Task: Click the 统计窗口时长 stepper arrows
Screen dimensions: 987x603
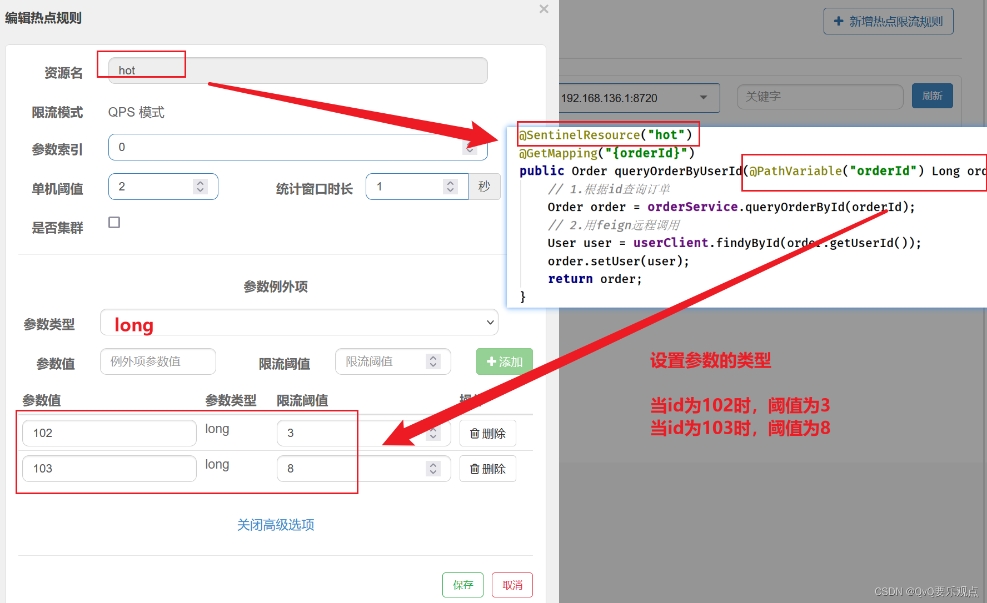Action: coord(450,187)
